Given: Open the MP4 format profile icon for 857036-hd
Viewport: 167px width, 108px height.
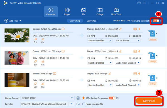Looking at the screenshot, I should click(x=152, y=33).
